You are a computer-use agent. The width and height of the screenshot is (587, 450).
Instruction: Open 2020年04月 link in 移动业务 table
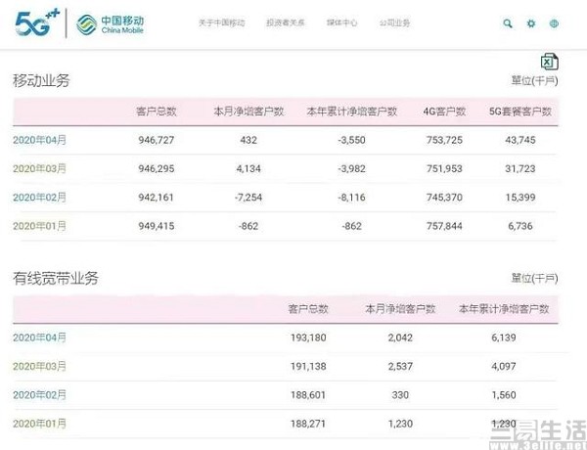click(x=39, y=140)
